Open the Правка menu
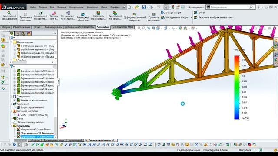The width and height of the screenshot is (278, 156). (x=43, y=7)
